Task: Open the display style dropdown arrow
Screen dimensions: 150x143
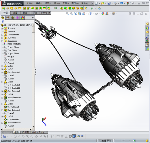Action: pos(93,14)
